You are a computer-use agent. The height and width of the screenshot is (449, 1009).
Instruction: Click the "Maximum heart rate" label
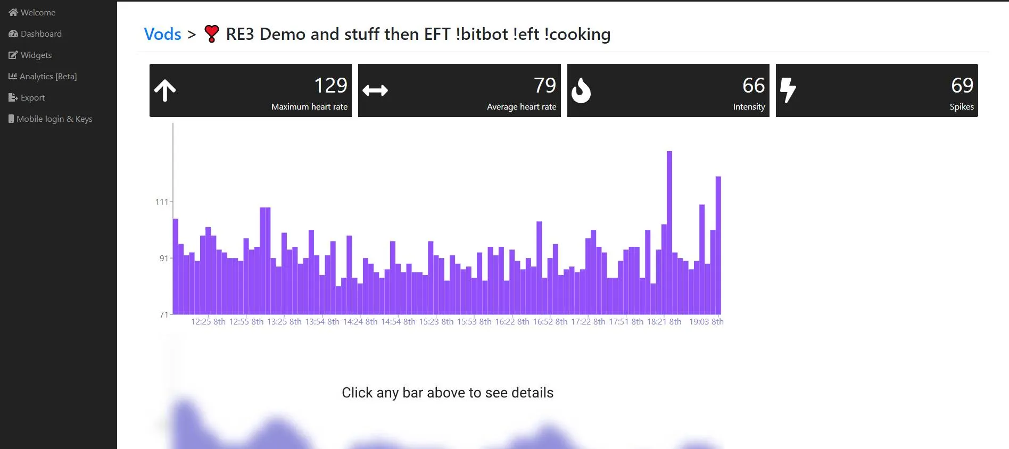pyautogui.click(x=310, y=107)
